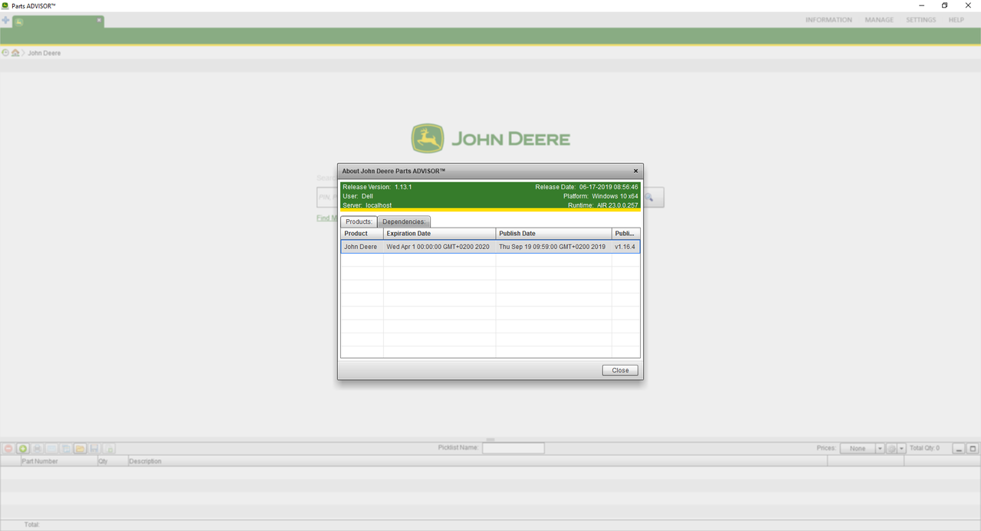Sort by Expiration Date column header
The height and width of the screenshot is (531, 981).
coord(440,233)
